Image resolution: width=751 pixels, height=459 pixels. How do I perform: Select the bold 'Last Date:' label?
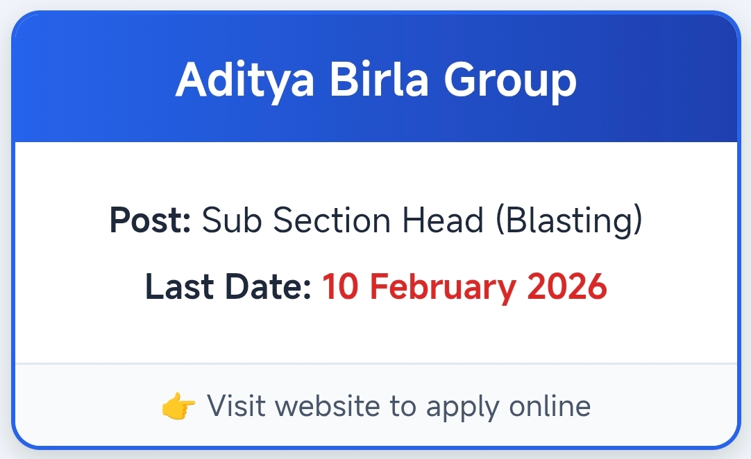pyautogui.click(x=228, y=287)
